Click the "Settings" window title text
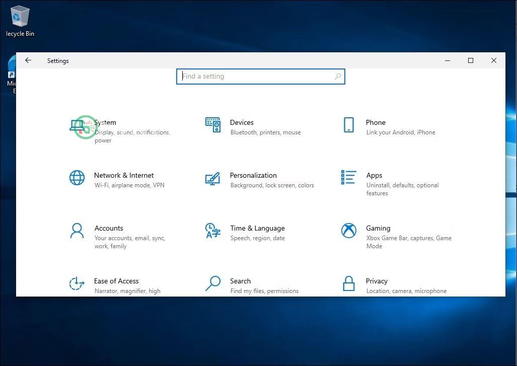The image size is (517, 366). 58,61
